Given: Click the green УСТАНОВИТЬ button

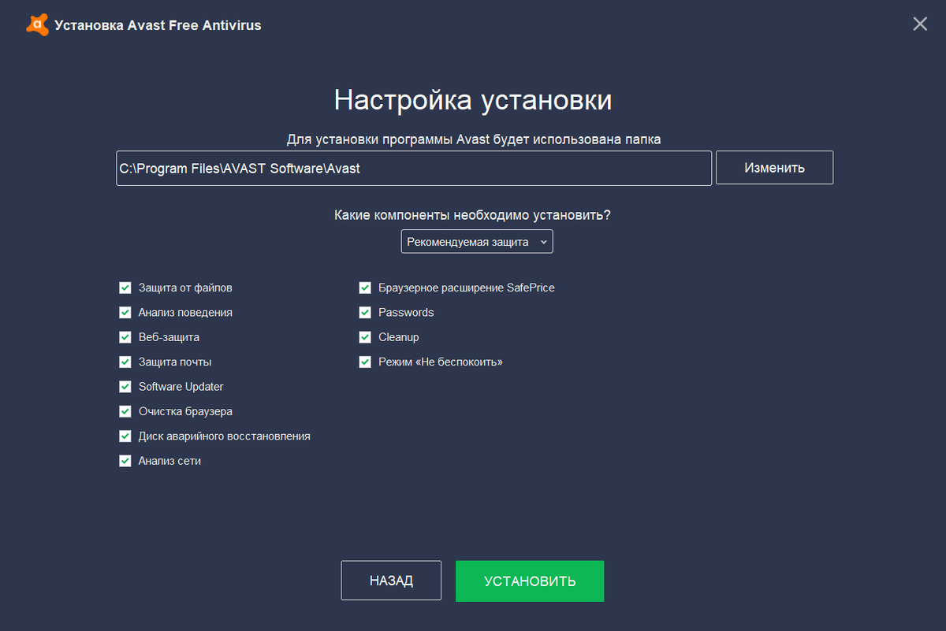Looking at the screenshot, I should coord(530,581).
